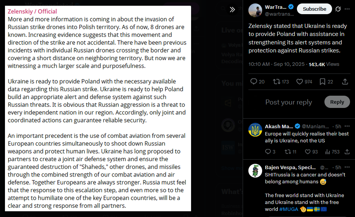Image resolution: width=355 pixels, height=217 pixels.
Task: Click the Subscribe button
Action: point(314,9)
